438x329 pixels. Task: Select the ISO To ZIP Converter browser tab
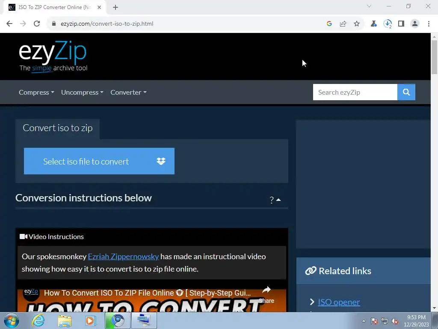tap(54, 7)
